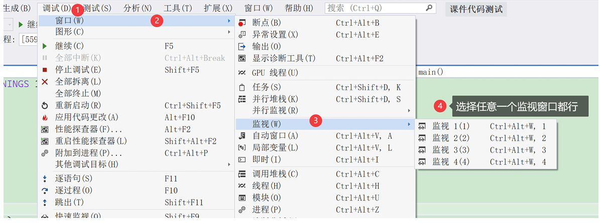
Task: Click the 附加到进程(P)... gear icon
Action: click(x=45, y=153)
